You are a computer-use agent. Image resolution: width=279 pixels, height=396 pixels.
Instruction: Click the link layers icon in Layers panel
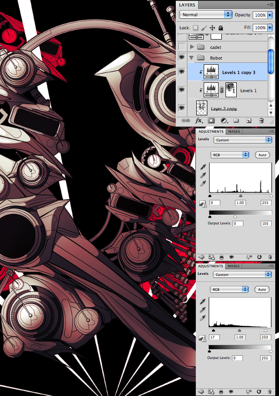[x=185, y=121]
